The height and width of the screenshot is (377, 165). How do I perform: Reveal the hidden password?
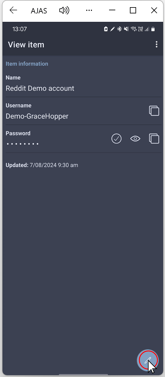pos(135,138)
